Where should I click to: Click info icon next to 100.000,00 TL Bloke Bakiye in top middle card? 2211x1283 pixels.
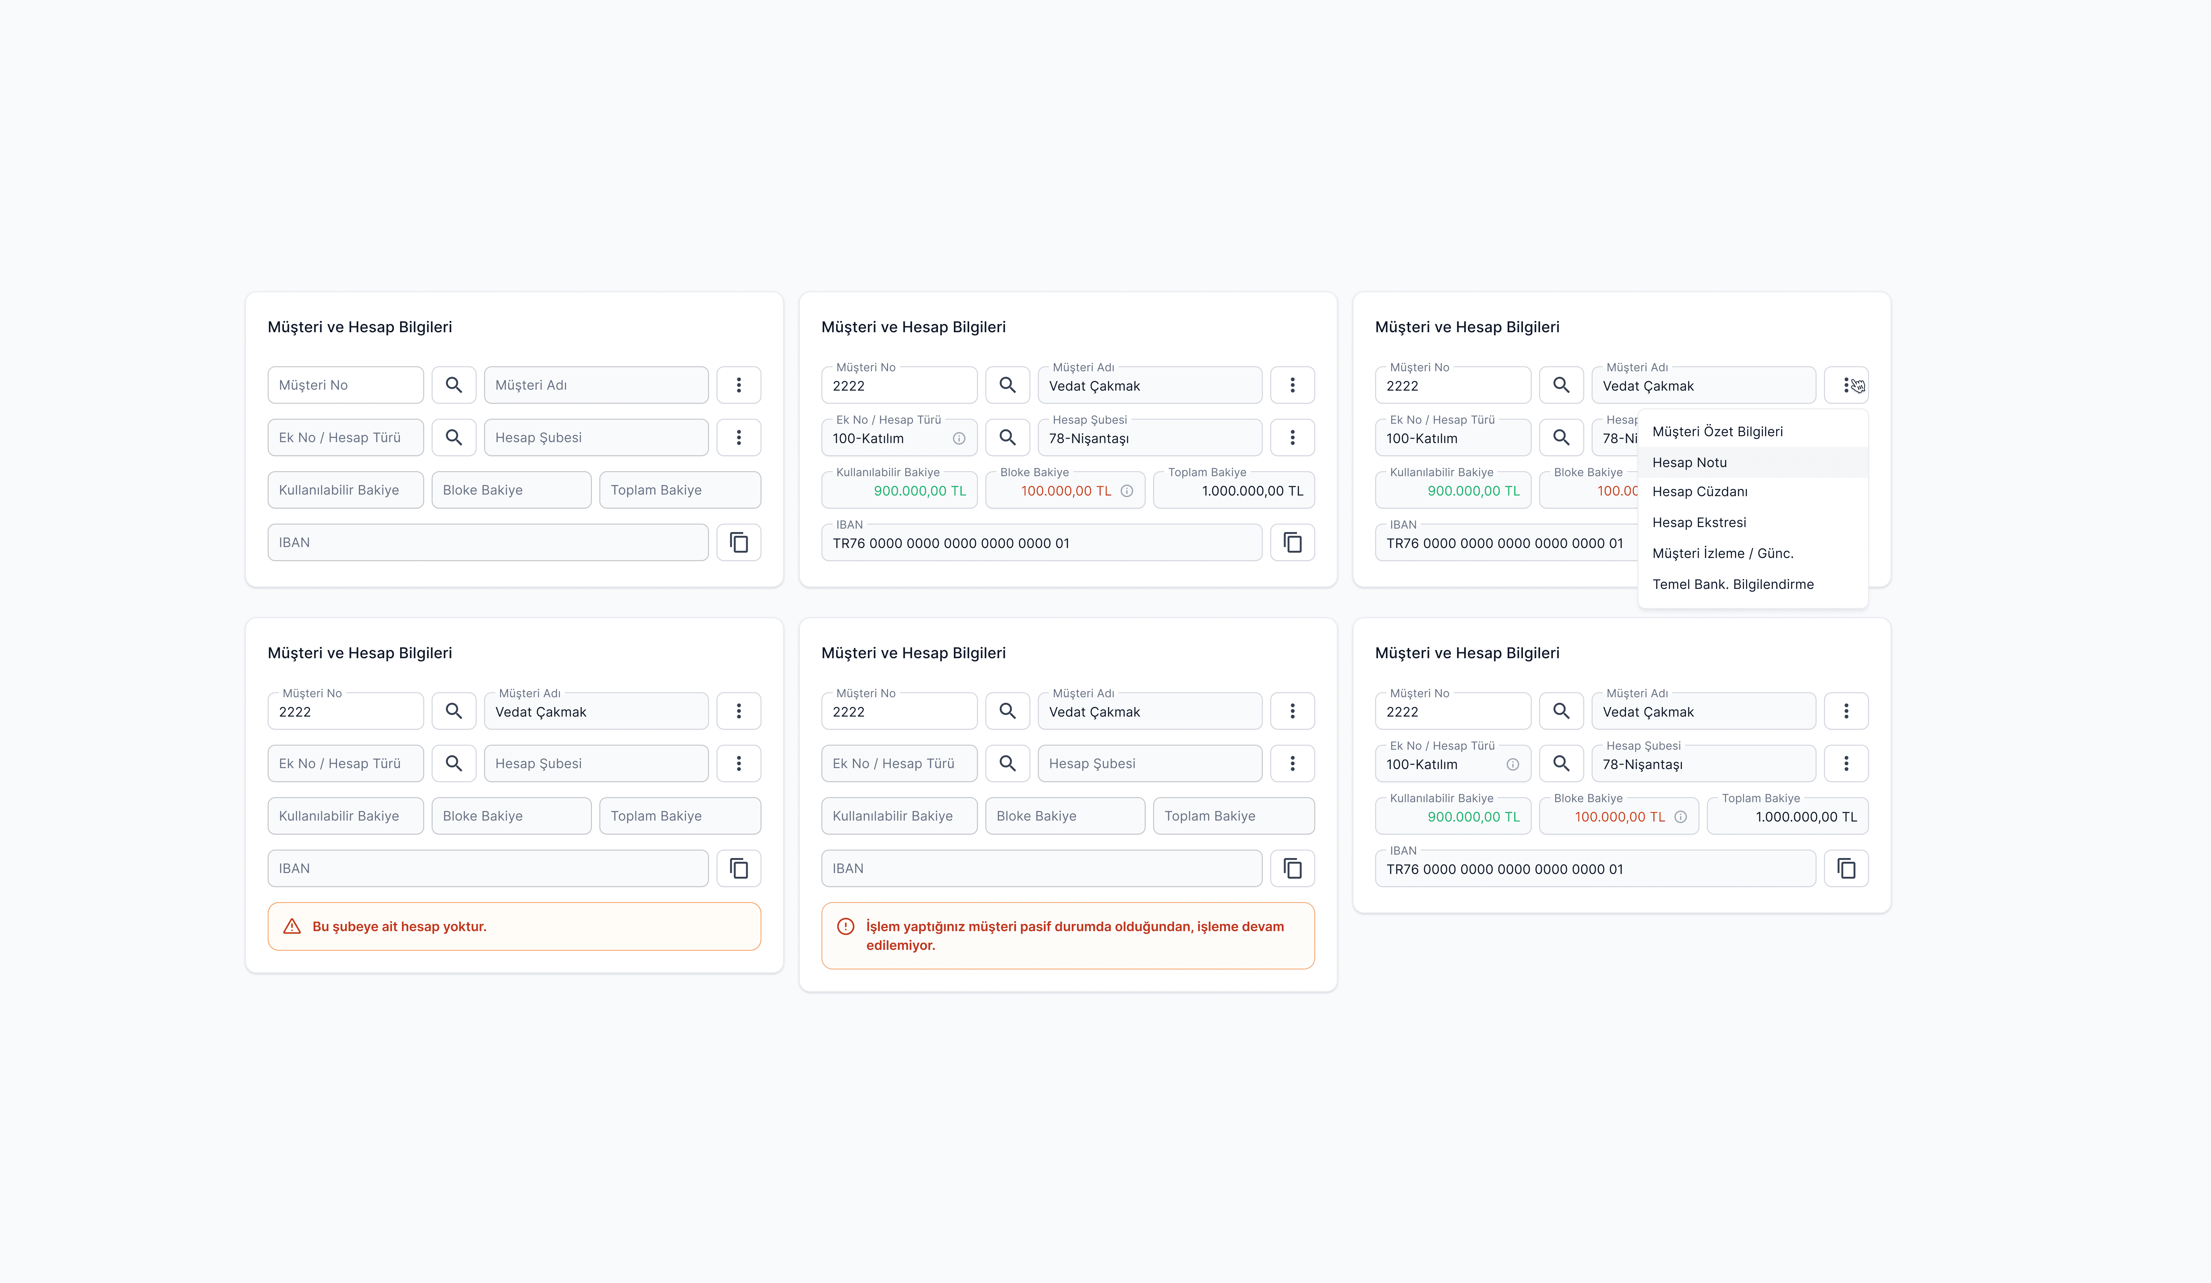pyautogui.click(x=1127, y=491)
